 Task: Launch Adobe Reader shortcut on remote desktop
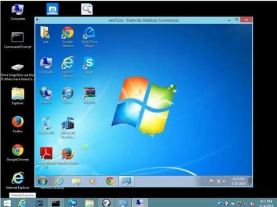[x=46, y=158]
